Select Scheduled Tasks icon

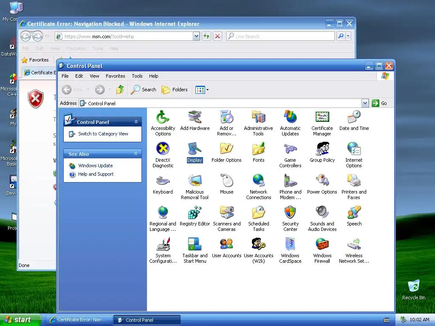click(258, 219)
